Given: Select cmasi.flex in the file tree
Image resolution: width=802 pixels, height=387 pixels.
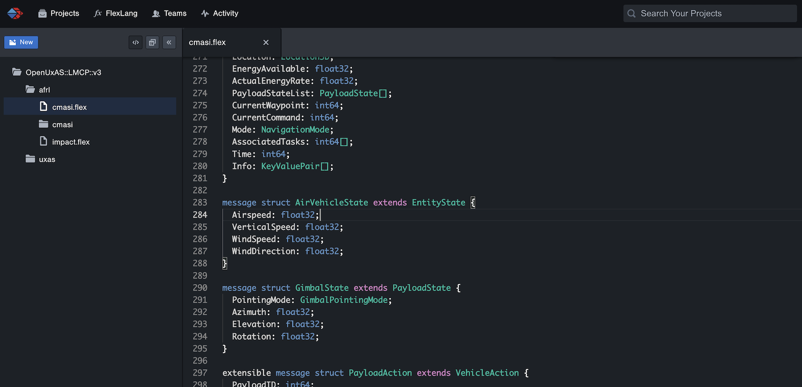Looking at the screenshot, I should [90, 107].
